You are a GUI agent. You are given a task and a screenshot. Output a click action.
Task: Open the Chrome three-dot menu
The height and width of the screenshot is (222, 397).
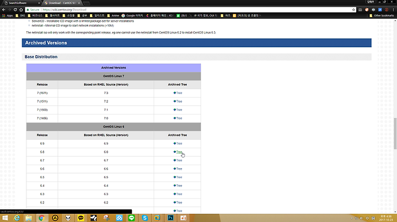pos(393,9)
